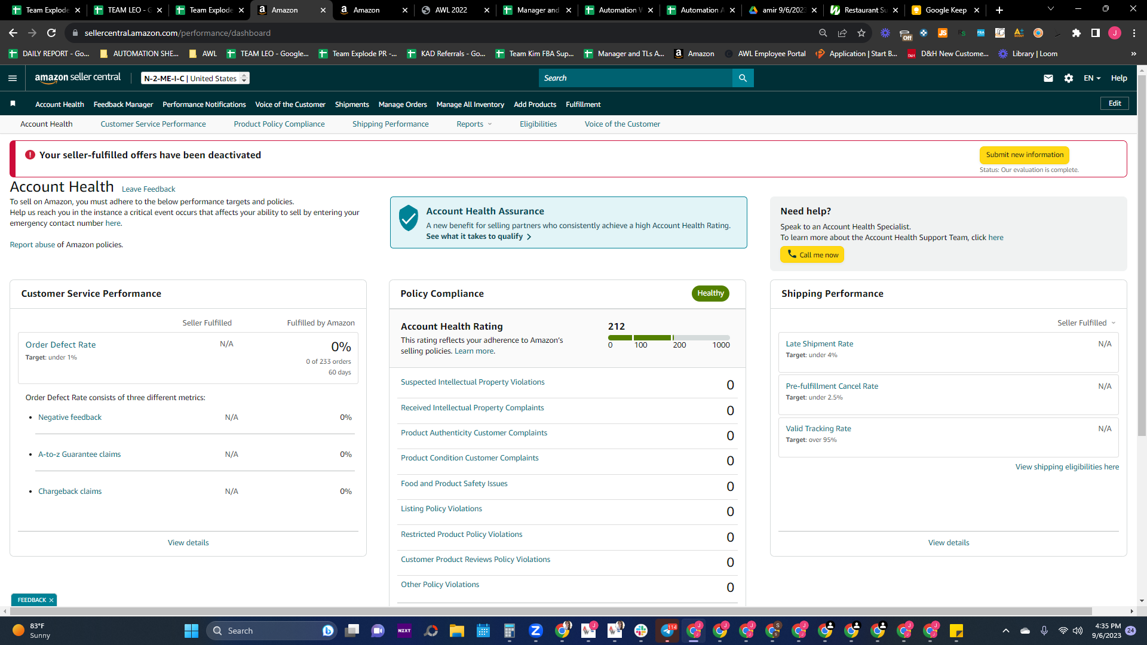Open the Late Shipment Rate link
Image resolution: width=1147 pixels, height=645 pixels.
point(819,344)
